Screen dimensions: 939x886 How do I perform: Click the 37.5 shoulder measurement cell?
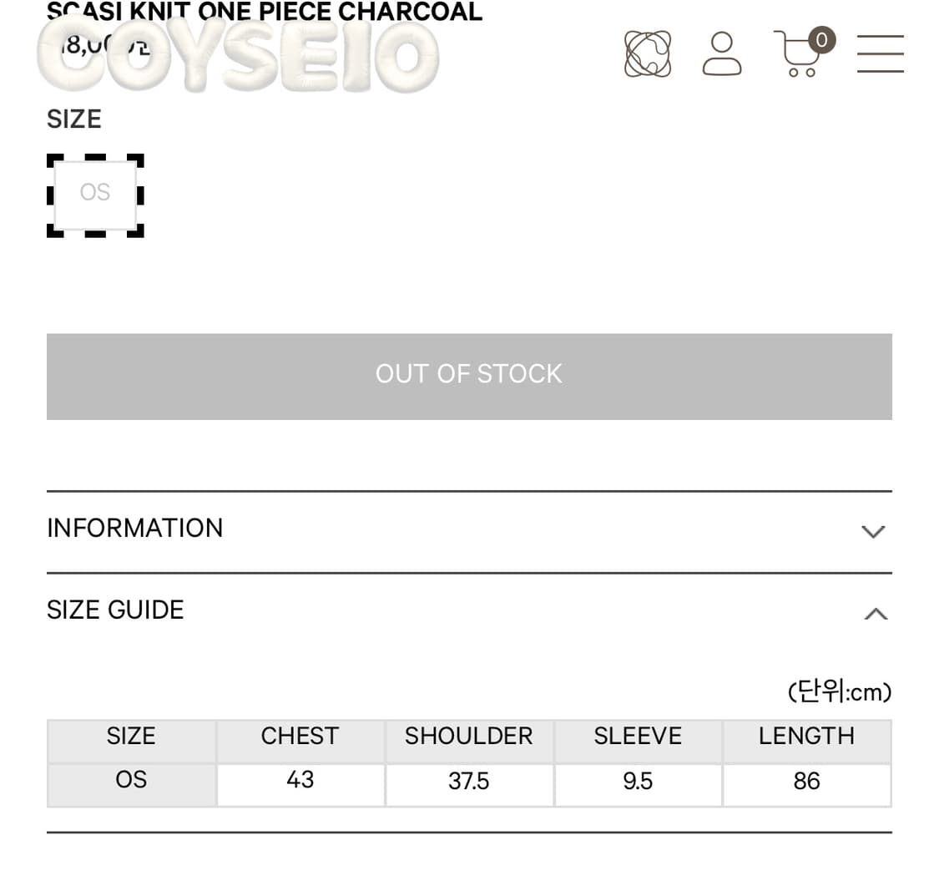468,782
